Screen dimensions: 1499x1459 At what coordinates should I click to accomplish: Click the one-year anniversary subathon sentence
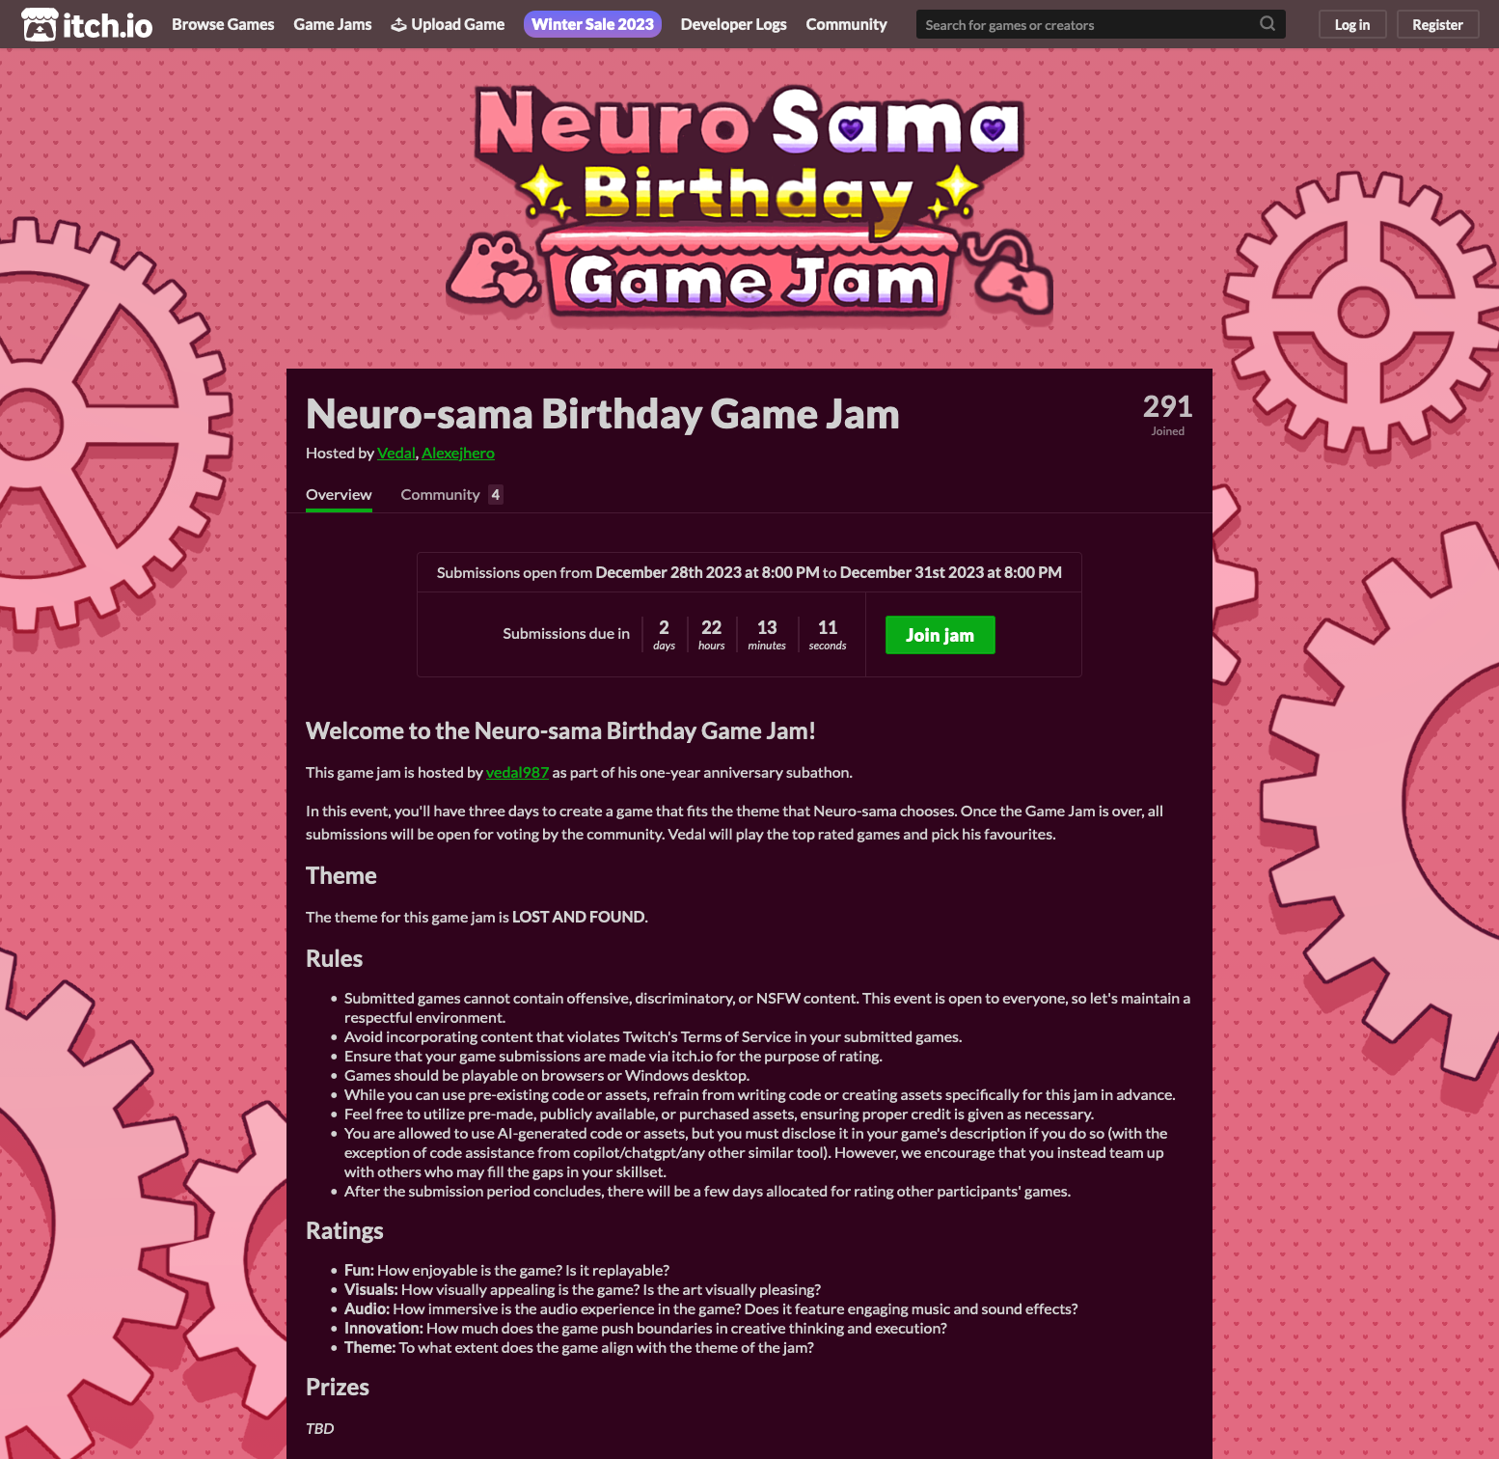tap(579, 773)
